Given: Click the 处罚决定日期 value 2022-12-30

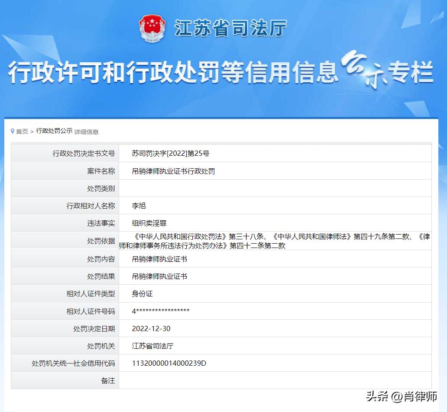Looking at the screenshot, I should pyautogui.click(x=152, y=328).
